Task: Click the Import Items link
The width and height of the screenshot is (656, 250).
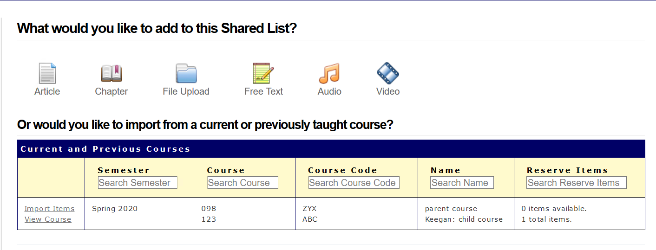Action: (49, 209)
